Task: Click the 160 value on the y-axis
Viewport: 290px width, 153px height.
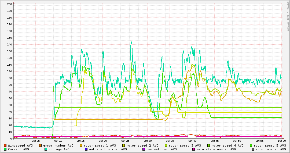Action: (9, 31)
